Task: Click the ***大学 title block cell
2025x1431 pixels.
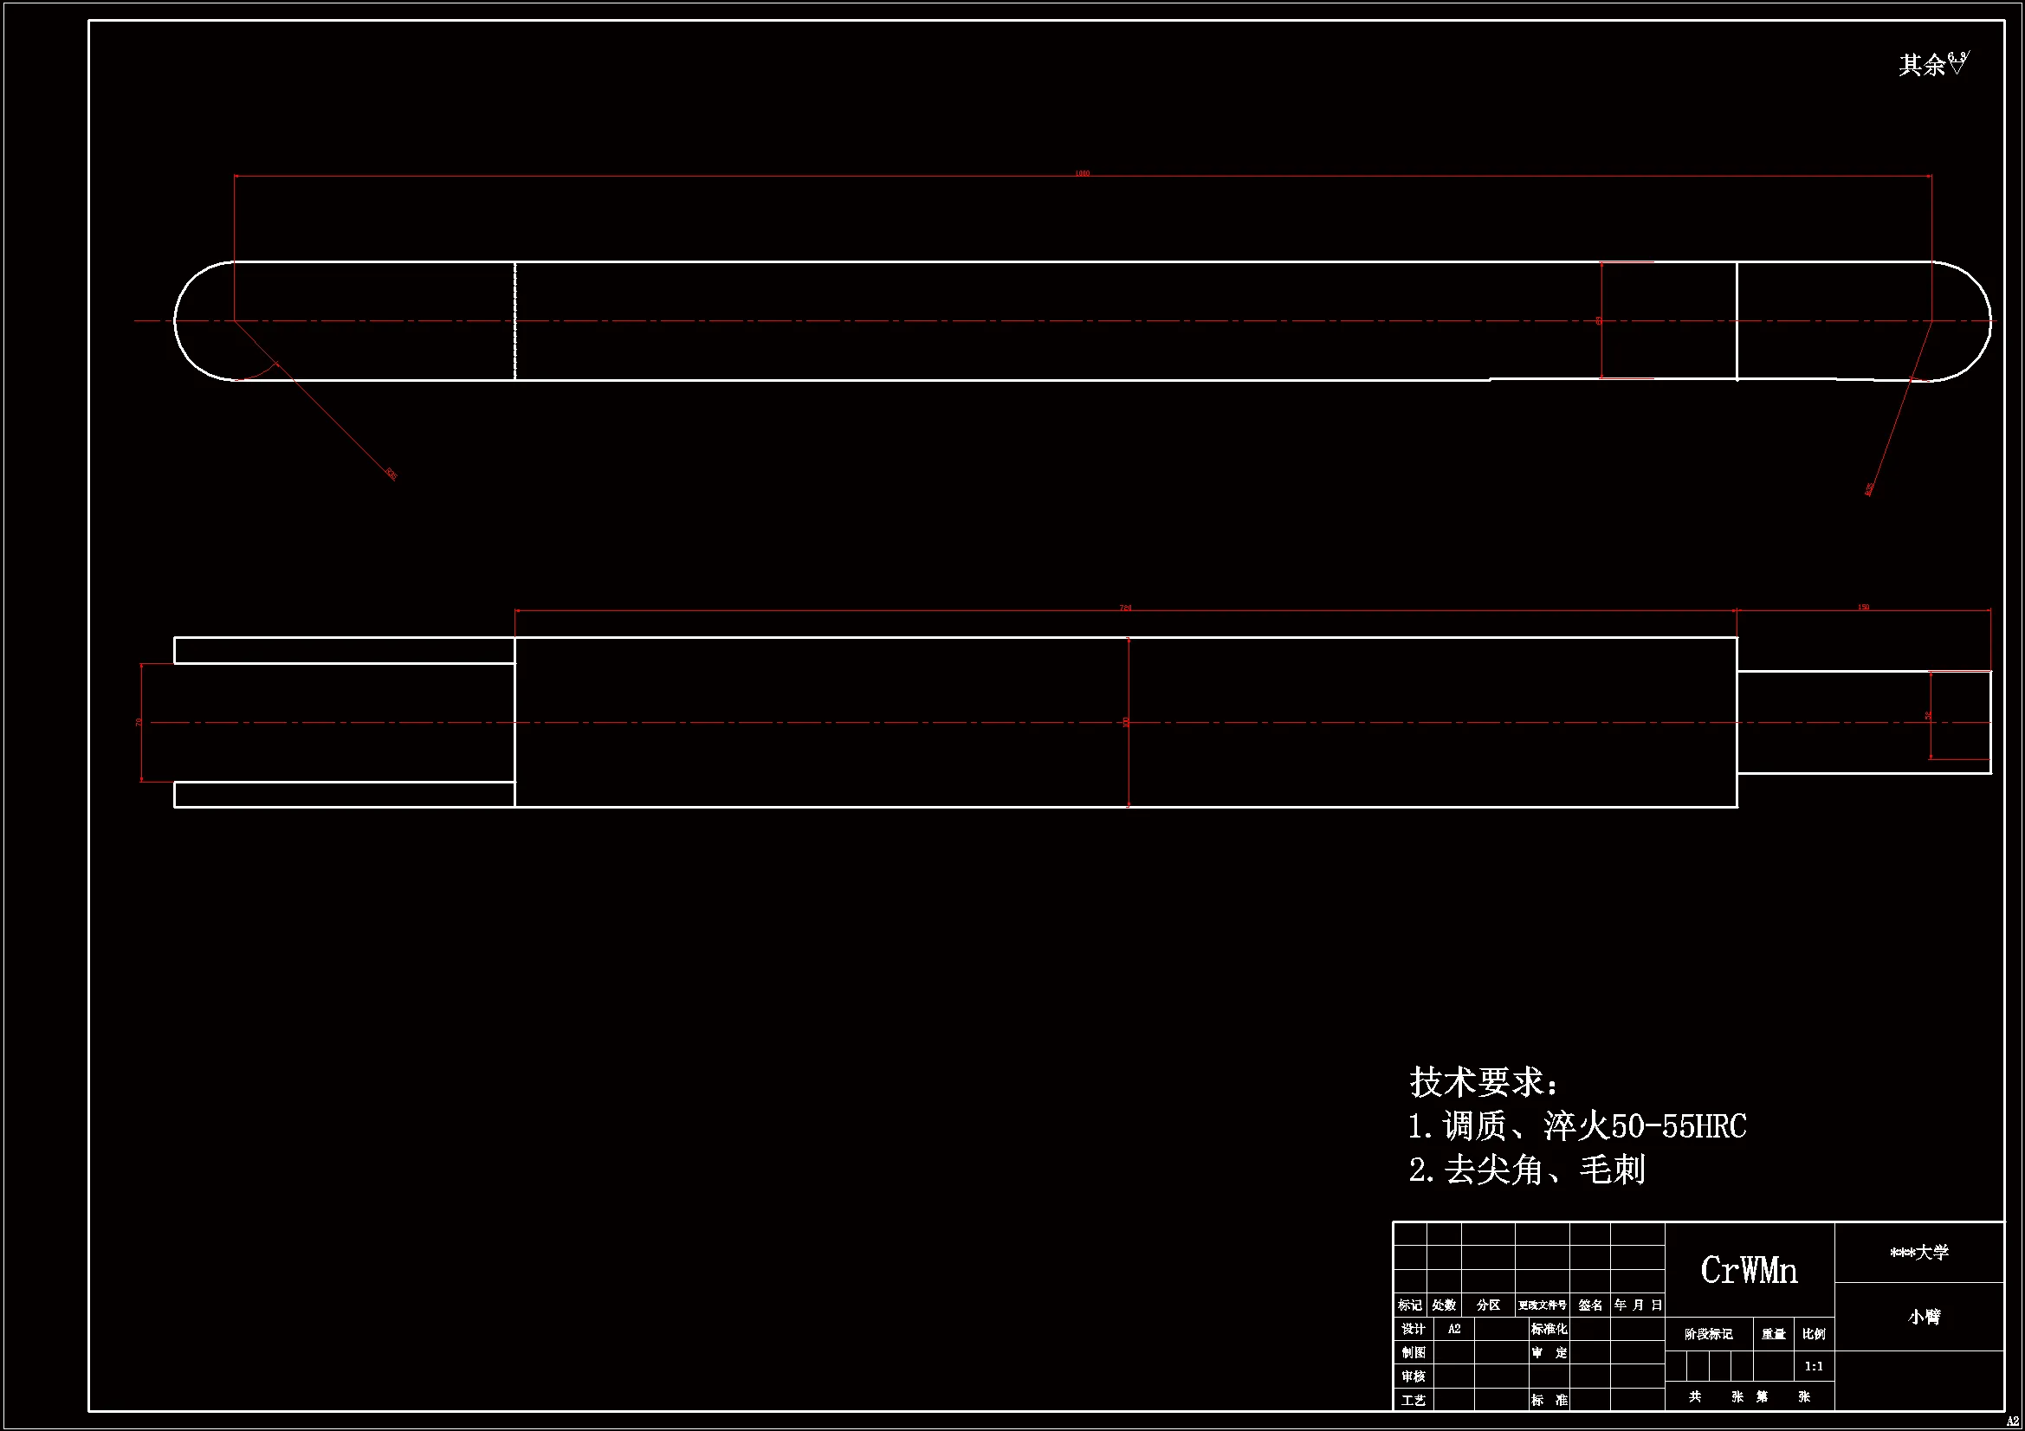Action: click(1919, 1253)
